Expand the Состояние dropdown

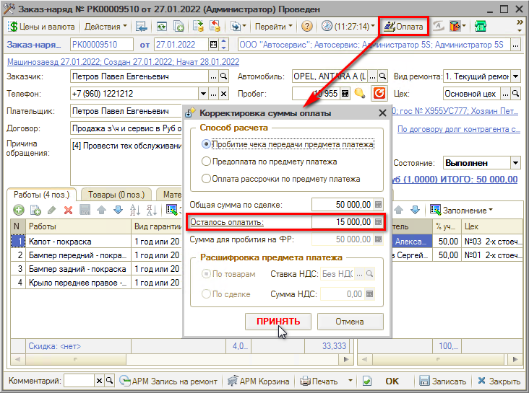point(515,163)
